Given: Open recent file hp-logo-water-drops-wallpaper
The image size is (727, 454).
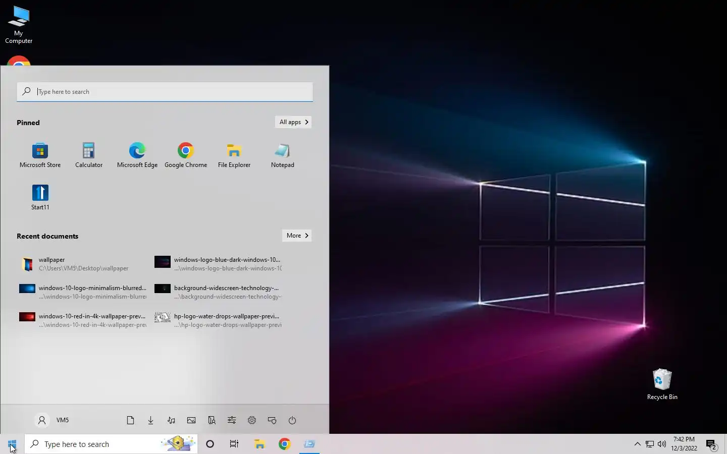Looking at the screenshot, I should coord(218,320).
